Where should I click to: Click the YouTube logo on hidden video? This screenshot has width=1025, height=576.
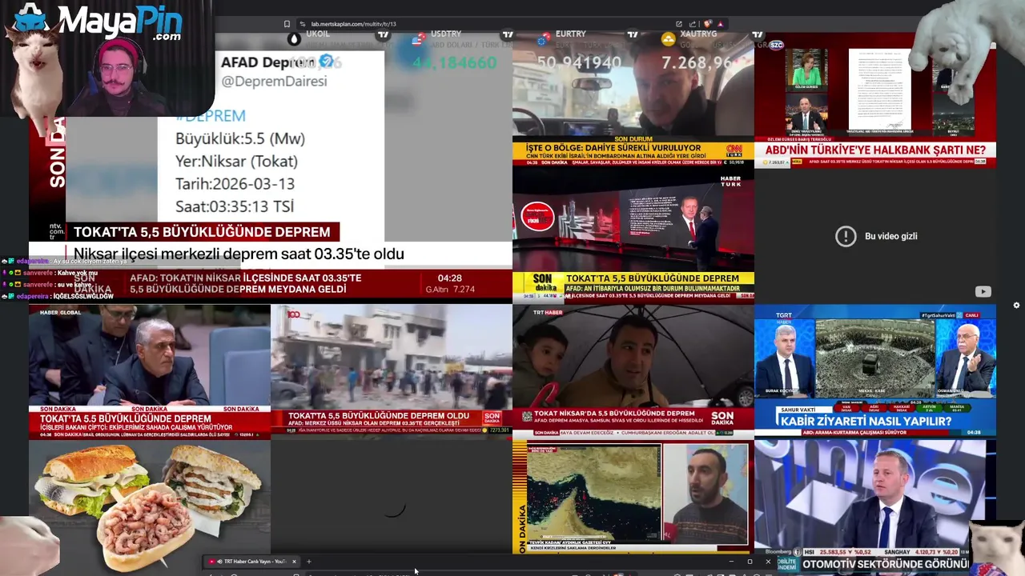983,292
